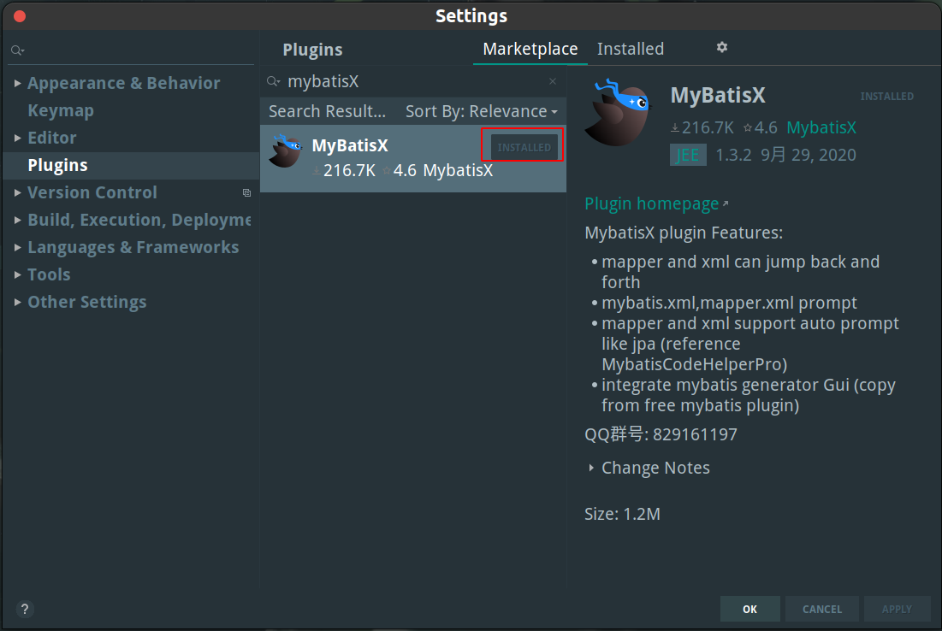The width and height of the screenshot is (942, 631).
Task: Clear the mybatisX search text
Action: [552, 81]
